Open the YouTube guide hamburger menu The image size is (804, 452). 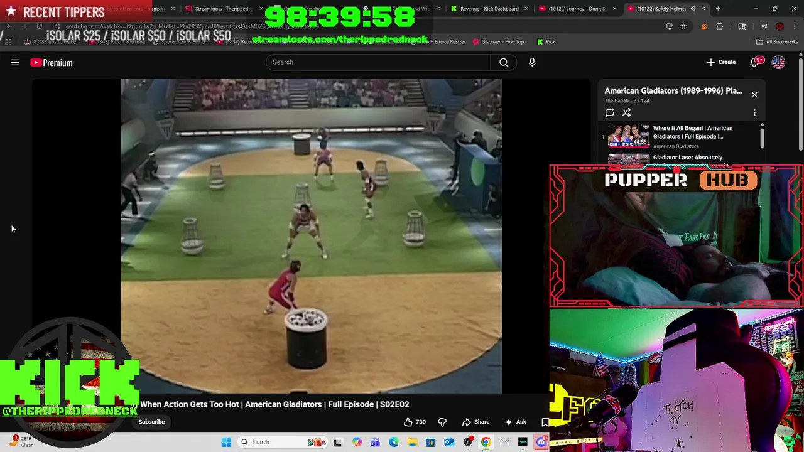[15, 62]
